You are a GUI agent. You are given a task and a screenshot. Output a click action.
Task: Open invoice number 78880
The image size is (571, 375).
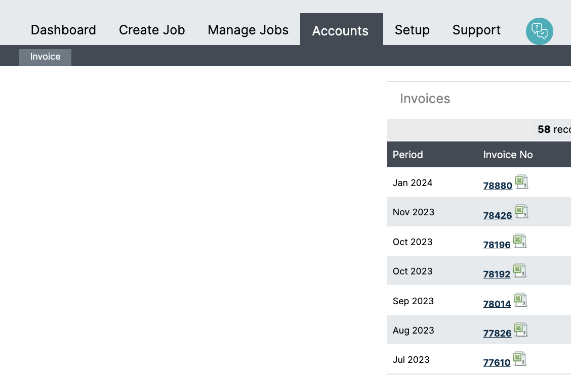(498, 185)
